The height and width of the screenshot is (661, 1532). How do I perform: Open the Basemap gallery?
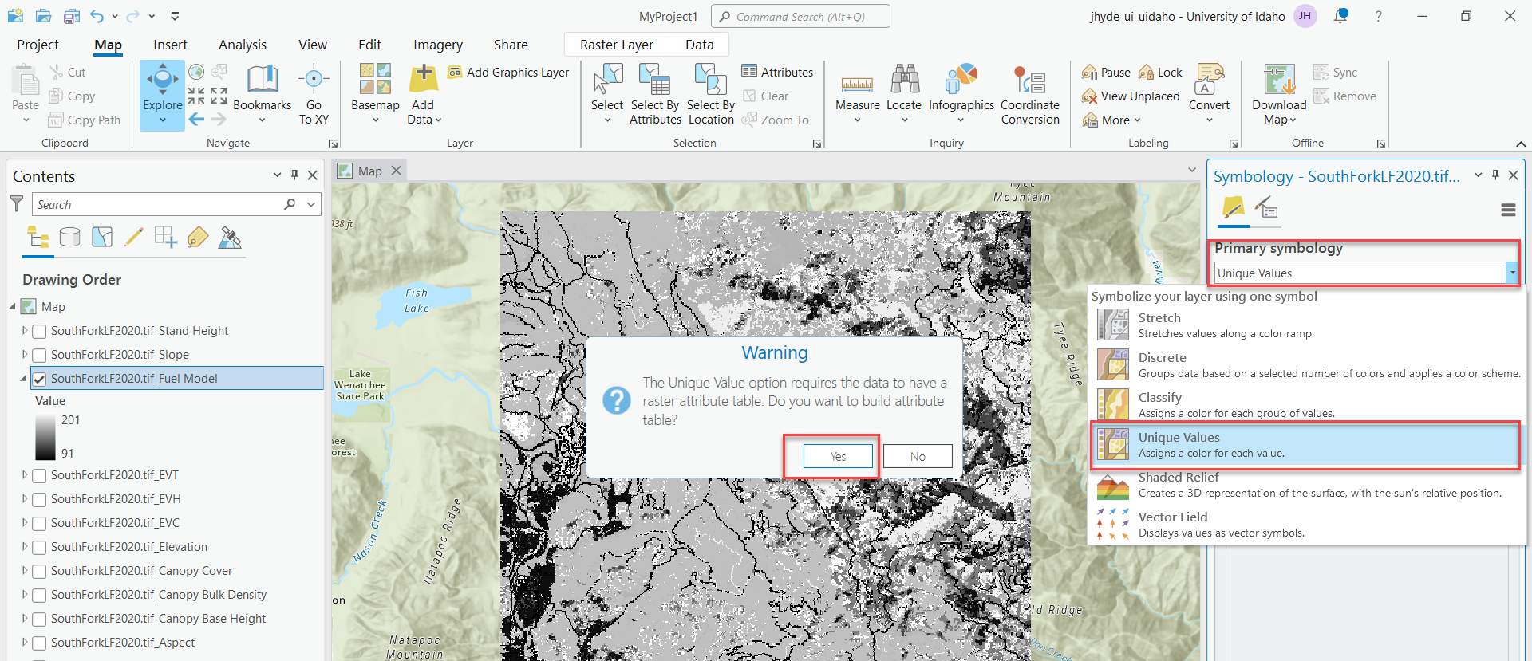[x=375, y=94]
